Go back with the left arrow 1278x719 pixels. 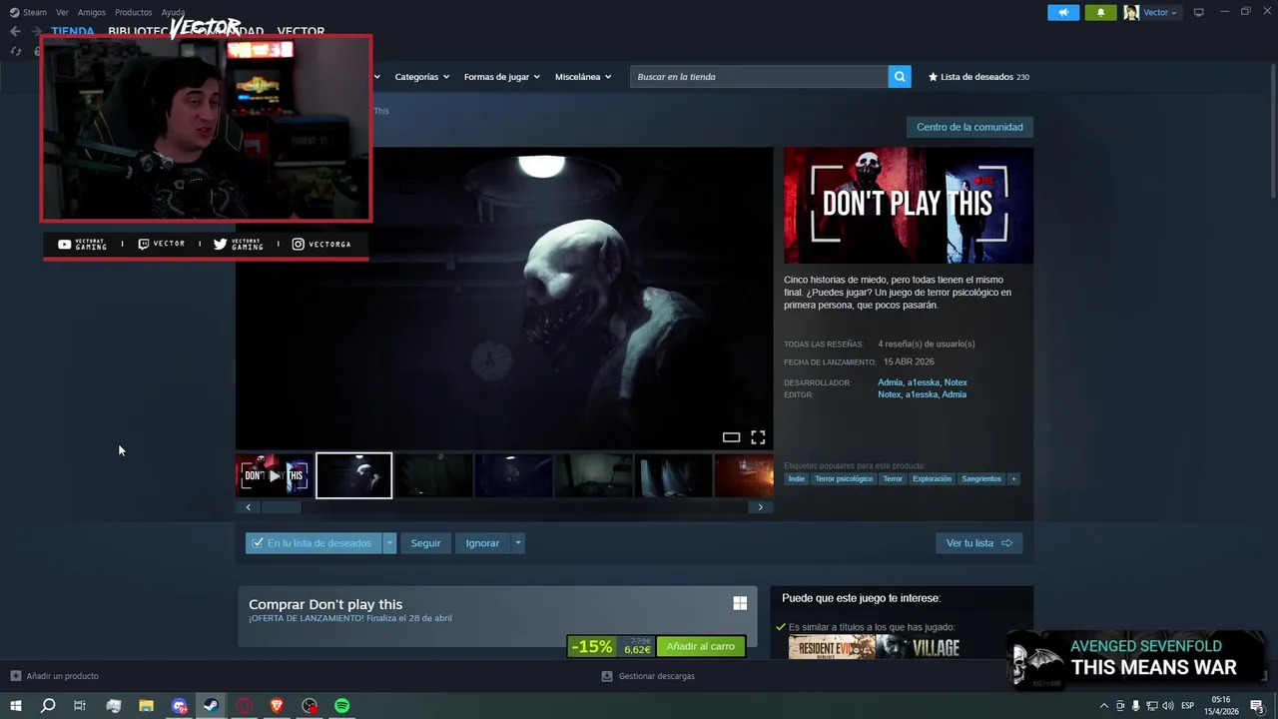tap(15, 31)
